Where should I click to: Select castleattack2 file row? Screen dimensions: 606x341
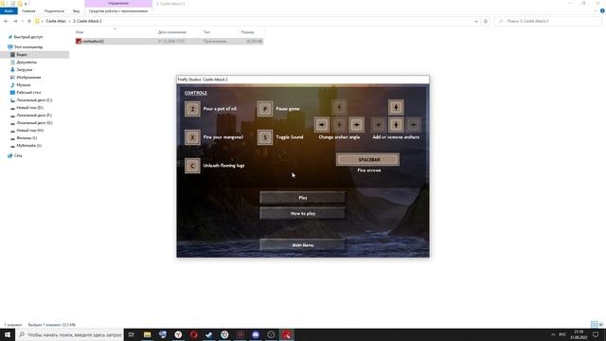pyautogui.click(x=169, y=41)
